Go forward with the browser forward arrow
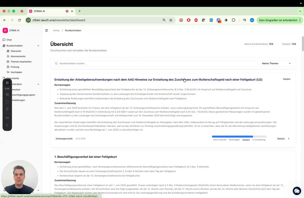 (12, 20)
